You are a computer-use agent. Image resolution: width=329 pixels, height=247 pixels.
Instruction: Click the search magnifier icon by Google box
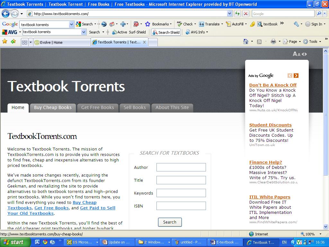coord(319,14)
